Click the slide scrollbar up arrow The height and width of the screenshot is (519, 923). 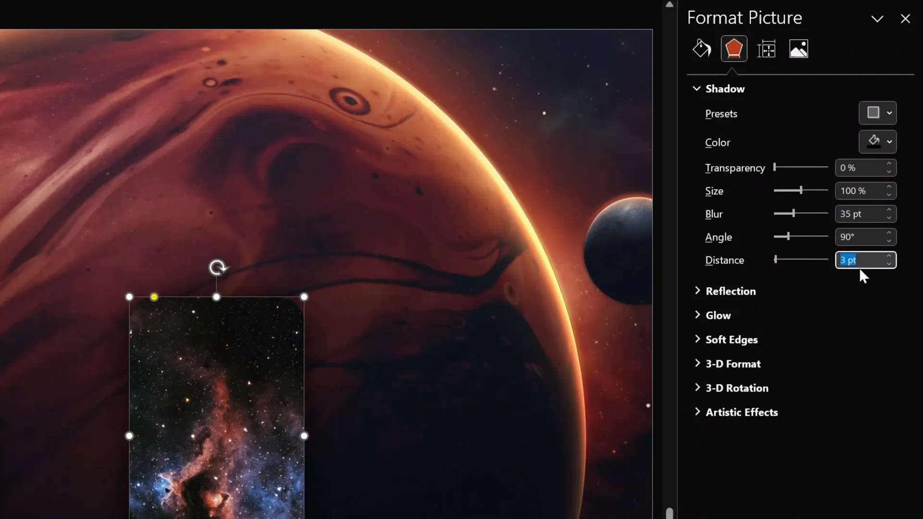click(669, 4)
